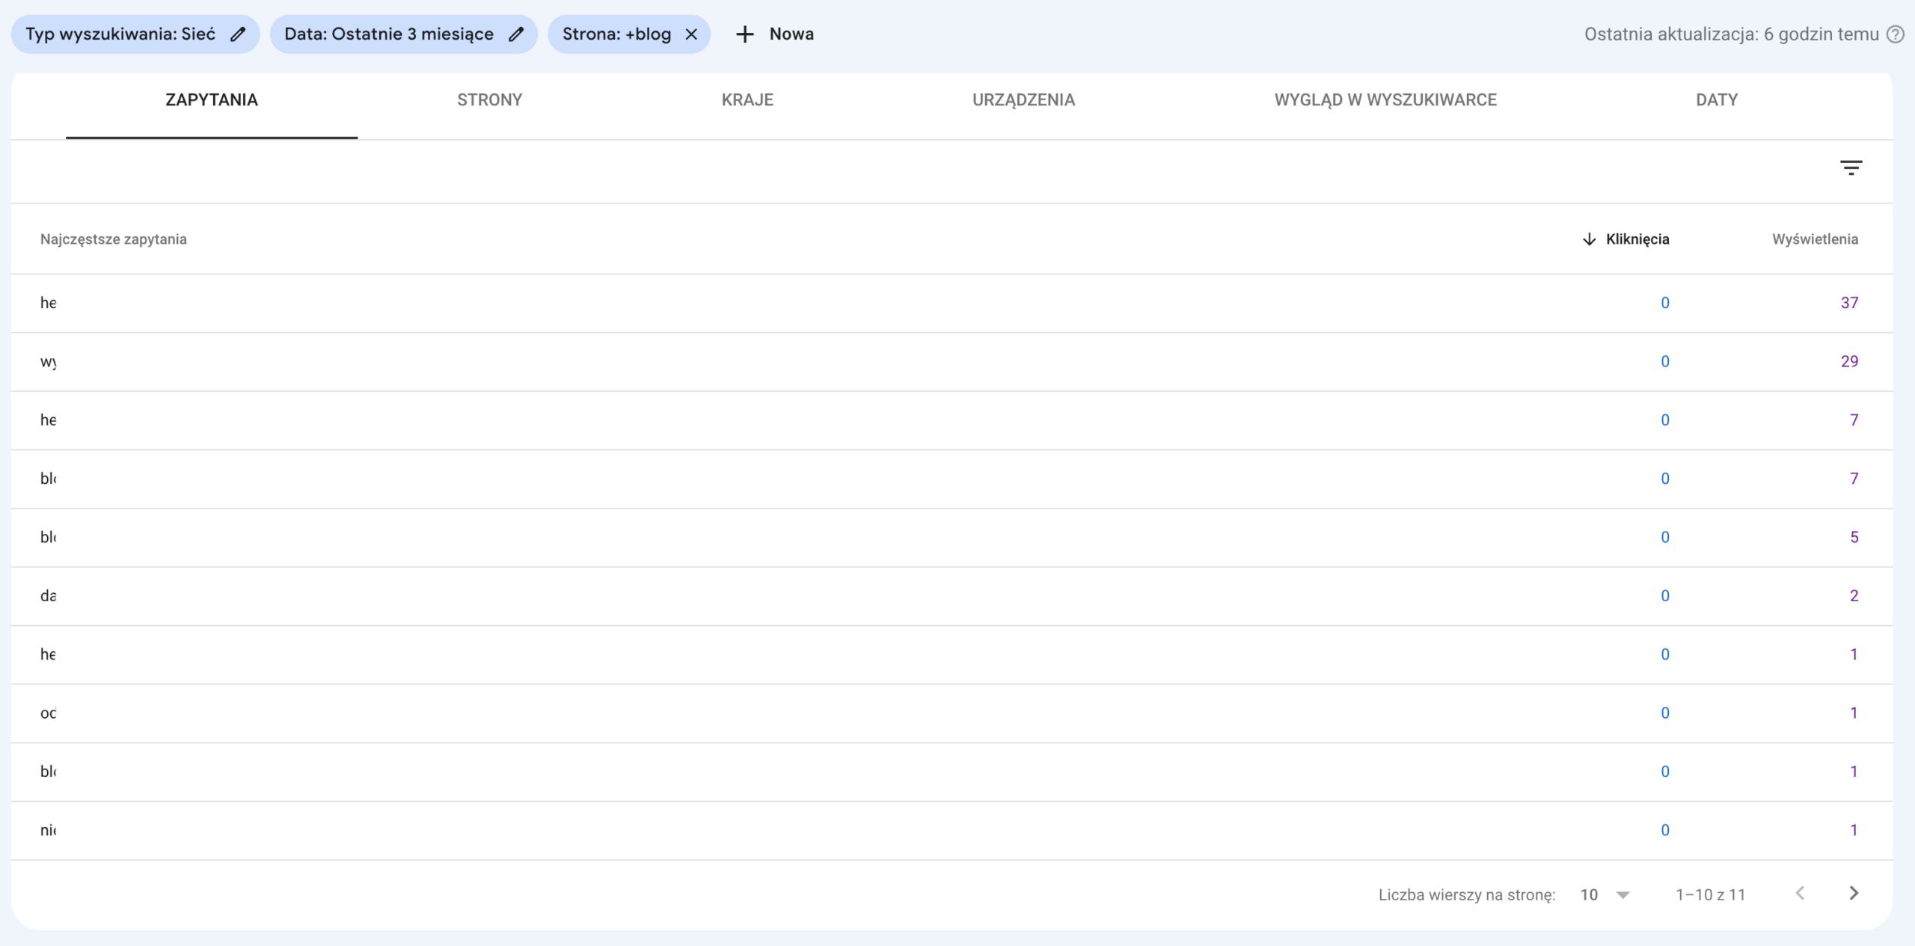Click the Ostatnia aktualizacja status text

(1731, 34)
